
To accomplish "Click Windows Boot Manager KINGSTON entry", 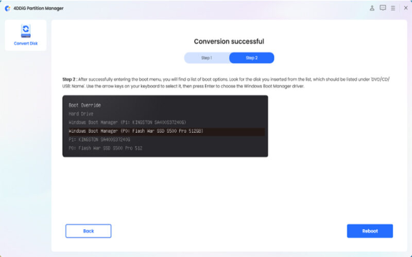I will tap(127, 122).
